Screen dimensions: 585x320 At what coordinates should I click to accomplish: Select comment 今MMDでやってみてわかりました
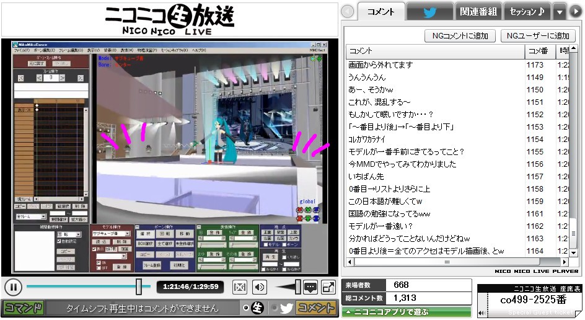(402, 164)
